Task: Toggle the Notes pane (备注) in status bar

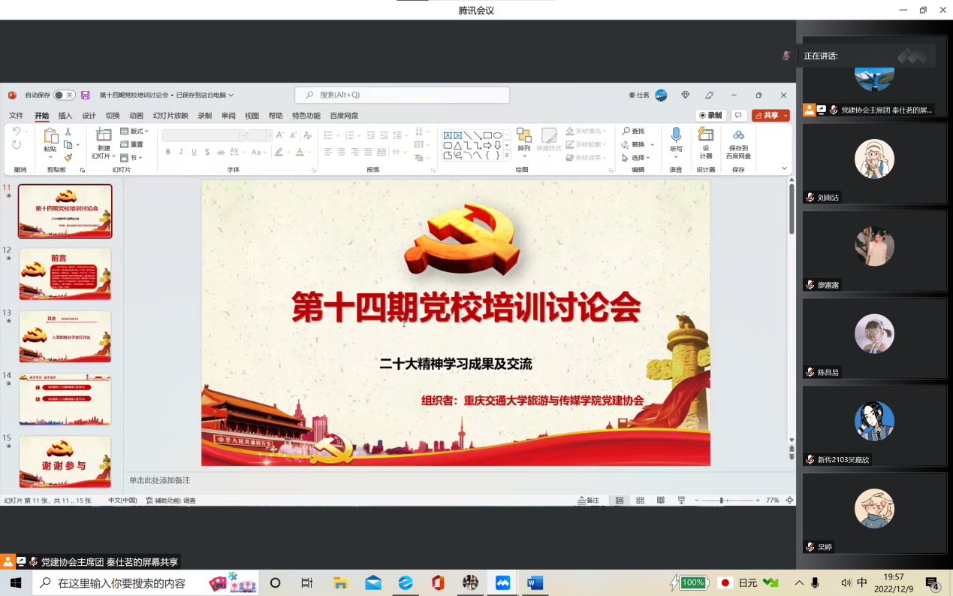Action: click(x=588, y=501)
